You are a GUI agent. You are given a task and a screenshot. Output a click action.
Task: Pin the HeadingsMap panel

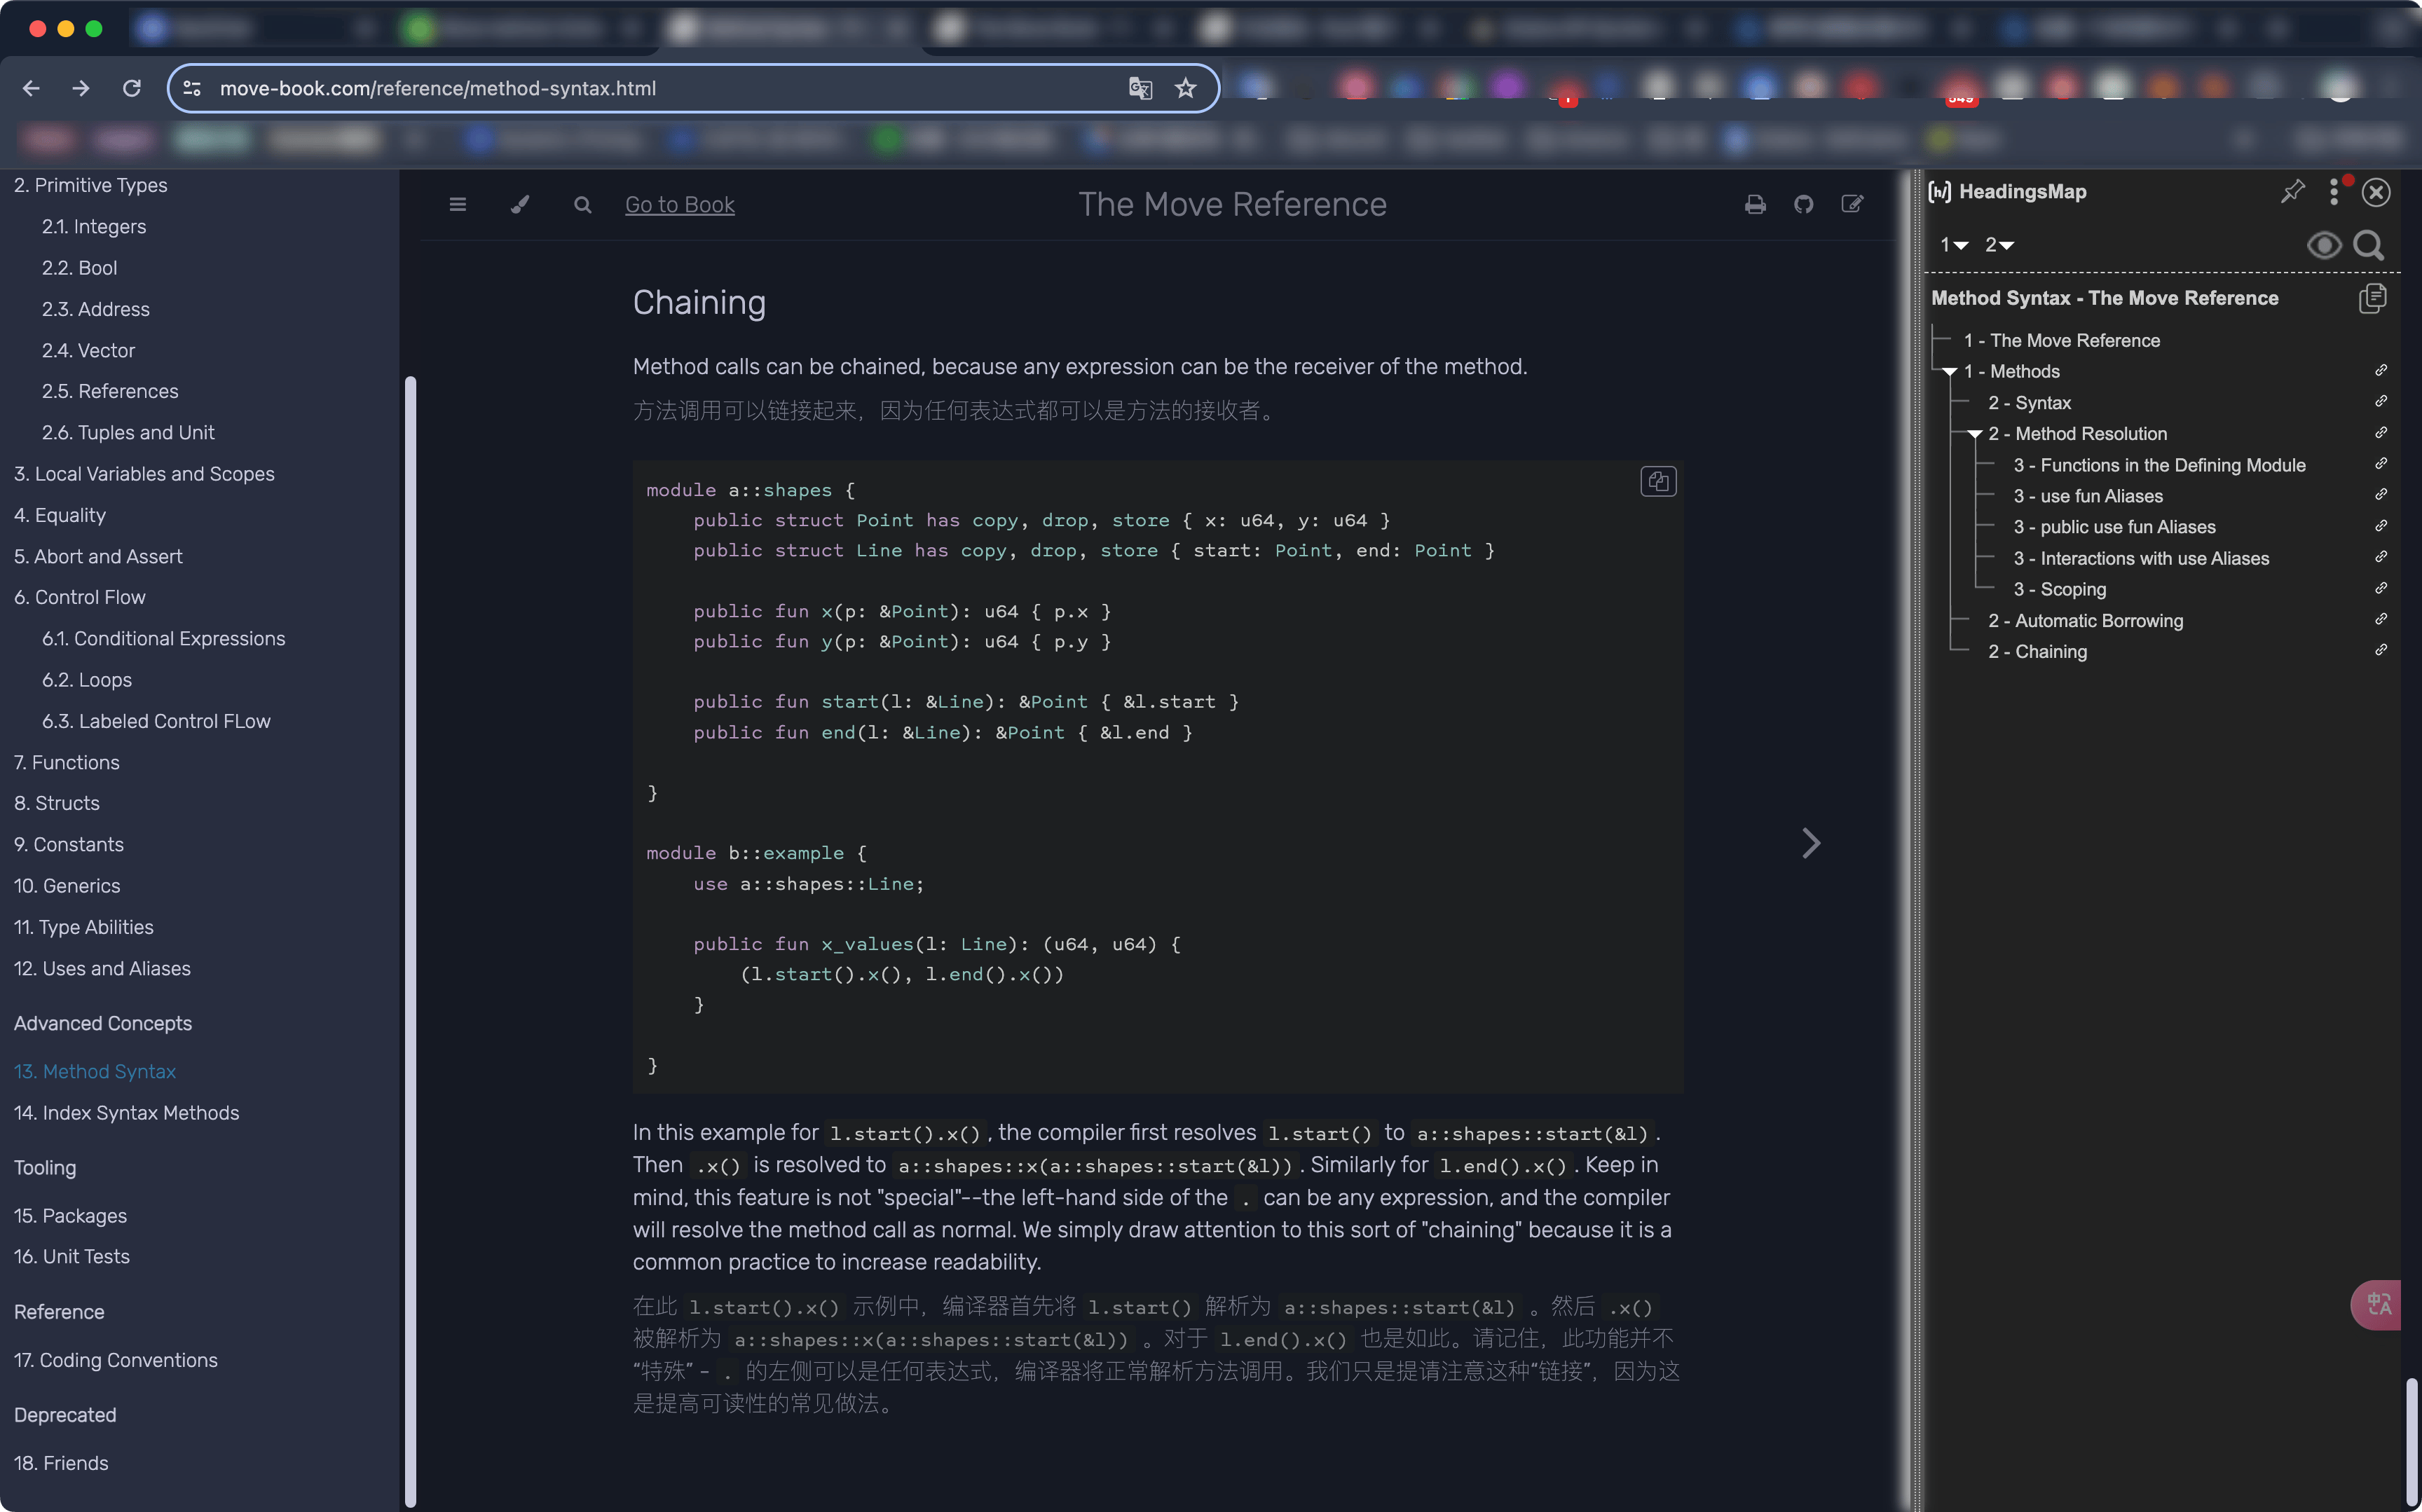click(2292, 191)
